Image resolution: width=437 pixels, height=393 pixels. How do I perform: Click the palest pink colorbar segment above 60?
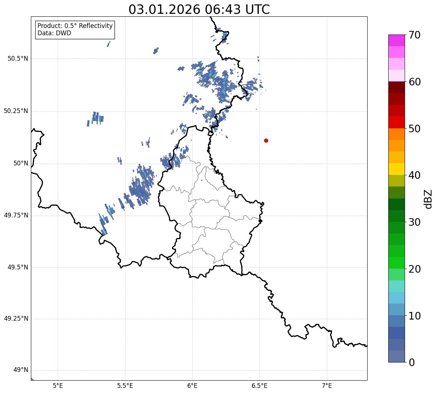[396, 76]
